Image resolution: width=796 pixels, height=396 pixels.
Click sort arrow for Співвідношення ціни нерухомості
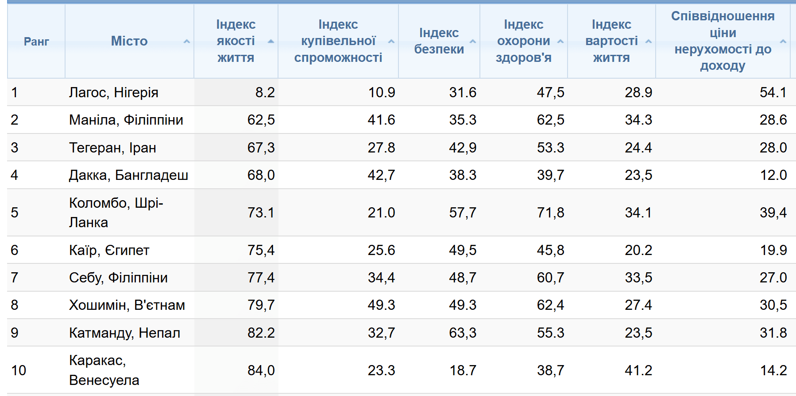(783, 42)
